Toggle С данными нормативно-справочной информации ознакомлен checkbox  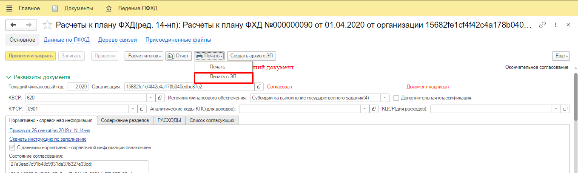pyautogui.click(x=12, y=147)
